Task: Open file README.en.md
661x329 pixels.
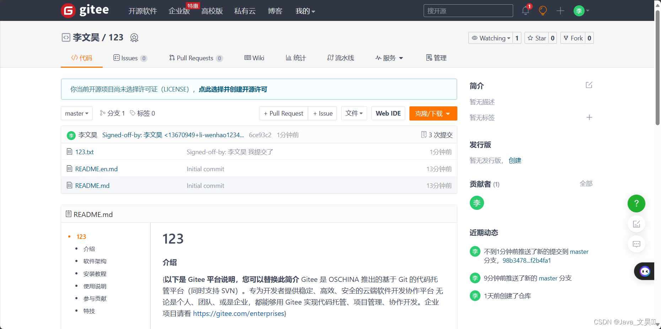Action: 96,169
